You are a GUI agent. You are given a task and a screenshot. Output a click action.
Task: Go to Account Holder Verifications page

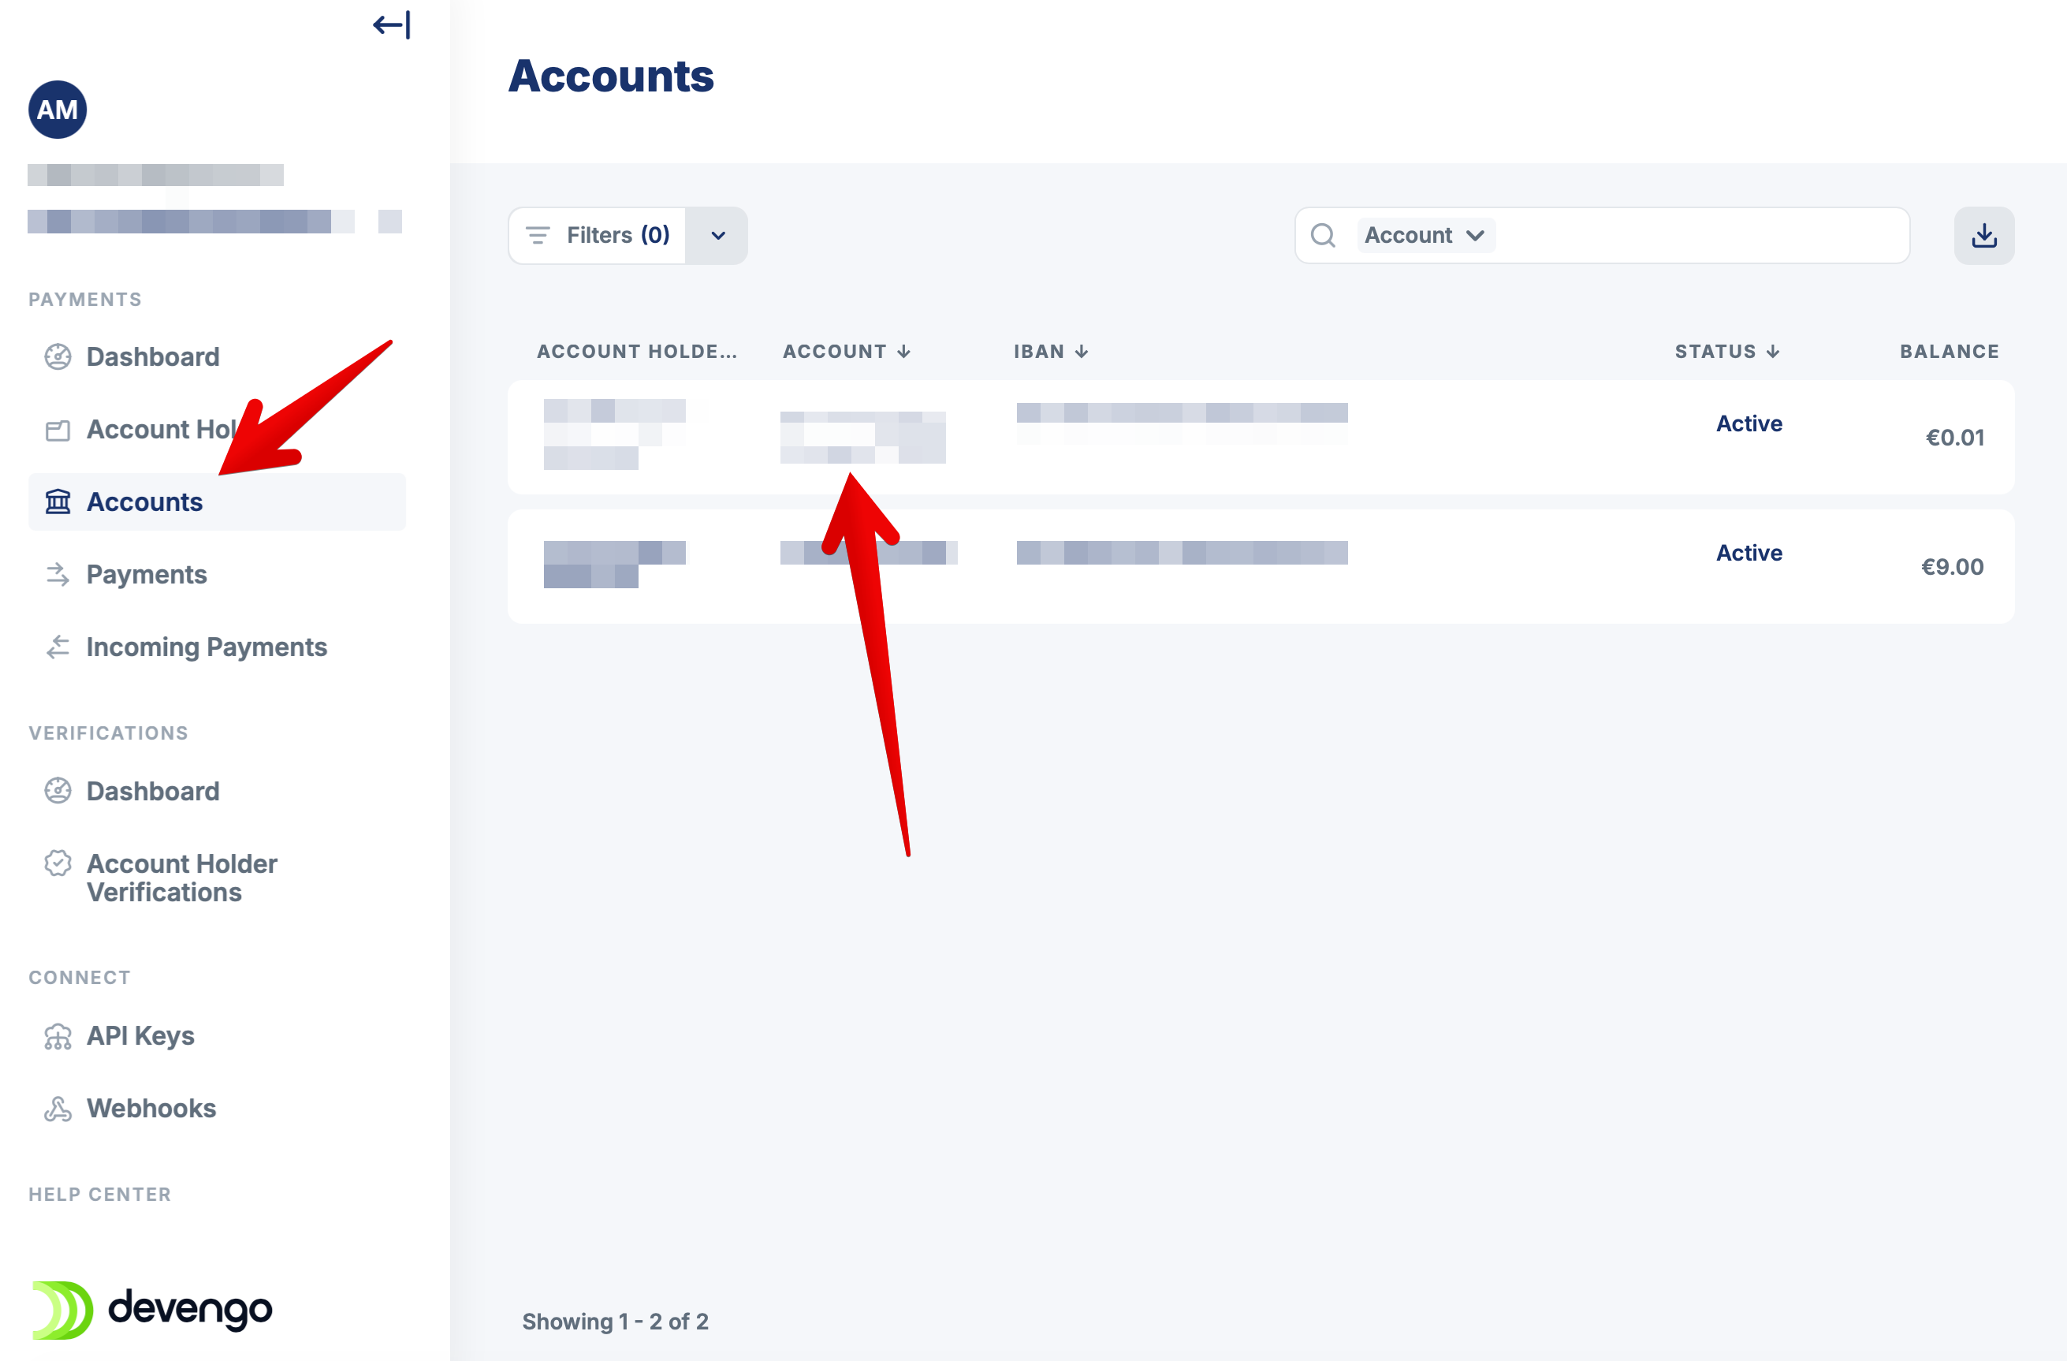(x=181, y=878)
